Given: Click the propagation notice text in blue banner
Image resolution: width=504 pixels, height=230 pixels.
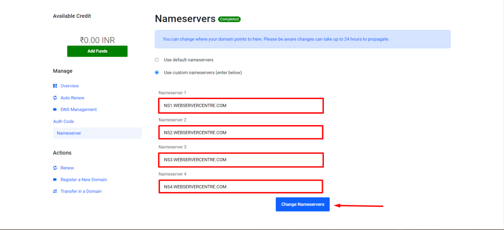Looking at the screenshot, I should point(276,39).
